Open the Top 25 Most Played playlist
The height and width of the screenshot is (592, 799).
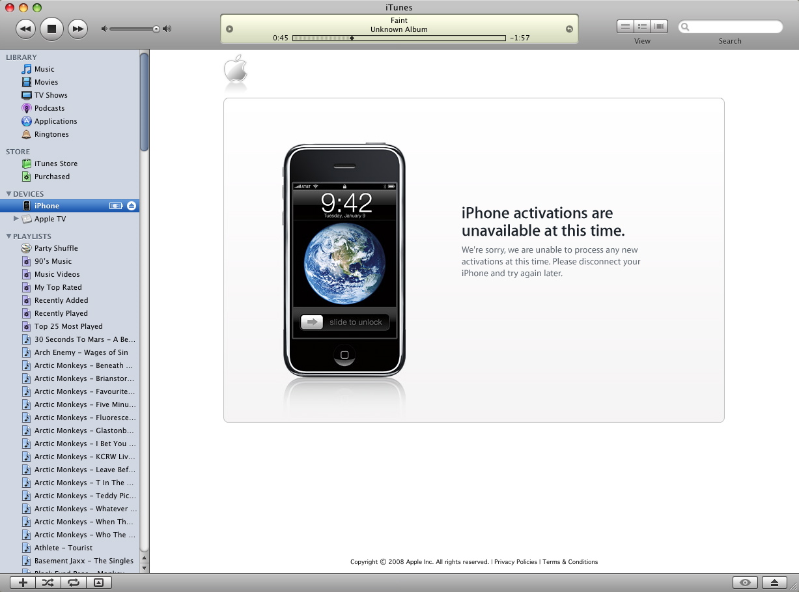[x=70, y=326]
